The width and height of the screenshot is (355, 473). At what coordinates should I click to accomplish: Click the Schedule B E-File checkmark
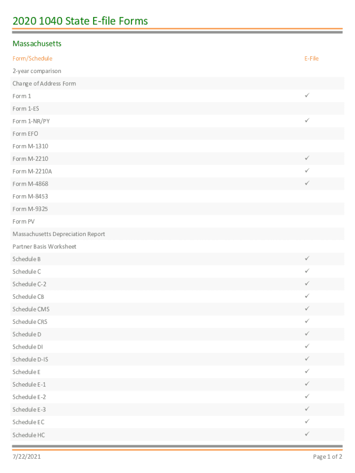point(307,259)
